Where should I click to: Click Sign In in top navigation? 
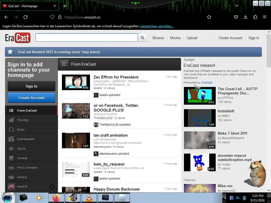[254, 38]
